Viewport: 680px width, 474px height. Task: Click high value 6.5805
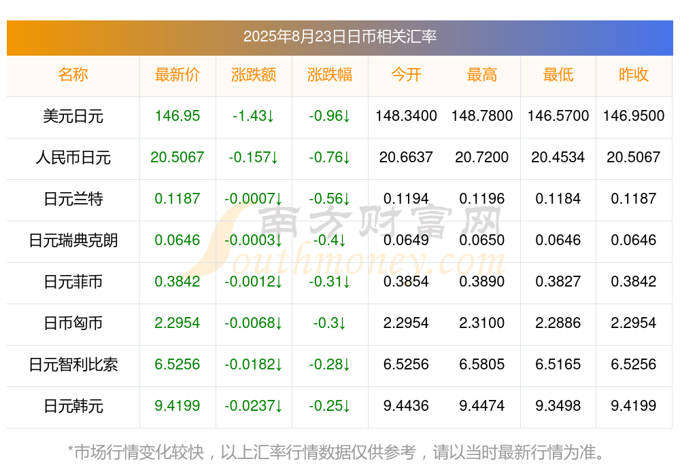(x=482, y=364)
